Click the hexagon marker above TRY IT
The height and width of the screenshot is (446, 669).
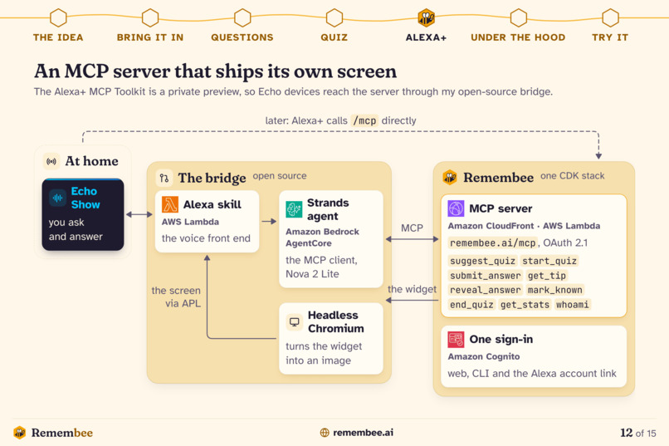click(610, 17)
